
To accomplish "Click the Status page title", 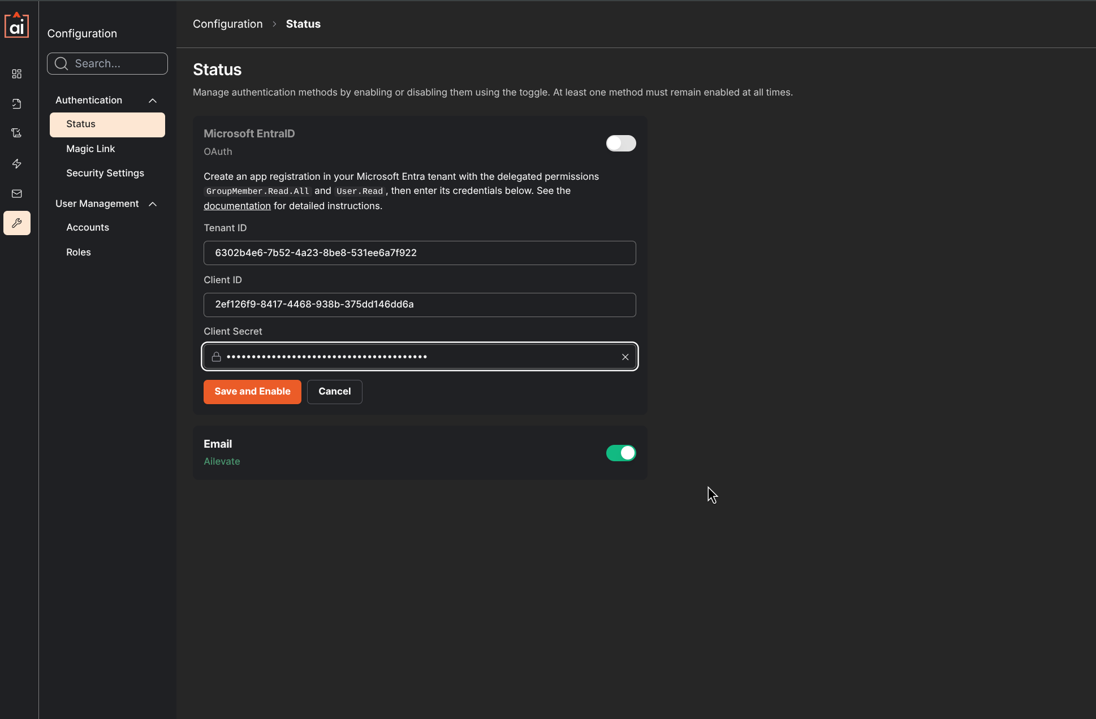I will (217, 70).
